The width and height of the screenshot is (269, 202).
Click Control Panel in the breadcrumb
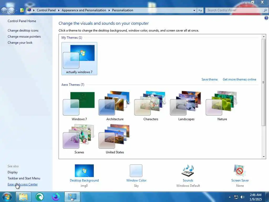coord(46,10)
